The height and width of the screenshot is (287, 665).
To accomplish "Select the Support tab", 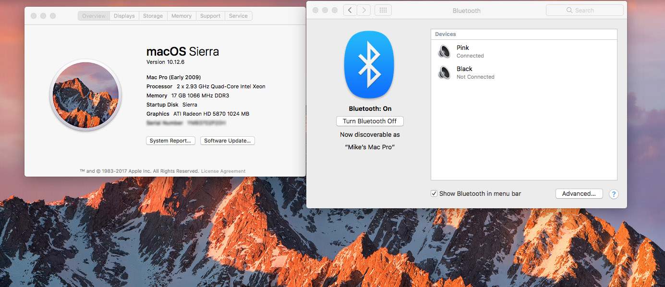I will point(210,16).
